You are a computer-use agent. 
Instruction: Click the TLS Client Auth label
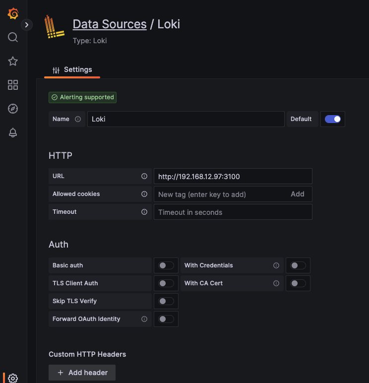tap(75, 283)
